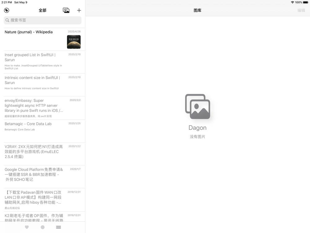310x233 pixels.
Task: Click the 超级轻量的异步服务器类库 subtitle
Action: click(28, 116)
